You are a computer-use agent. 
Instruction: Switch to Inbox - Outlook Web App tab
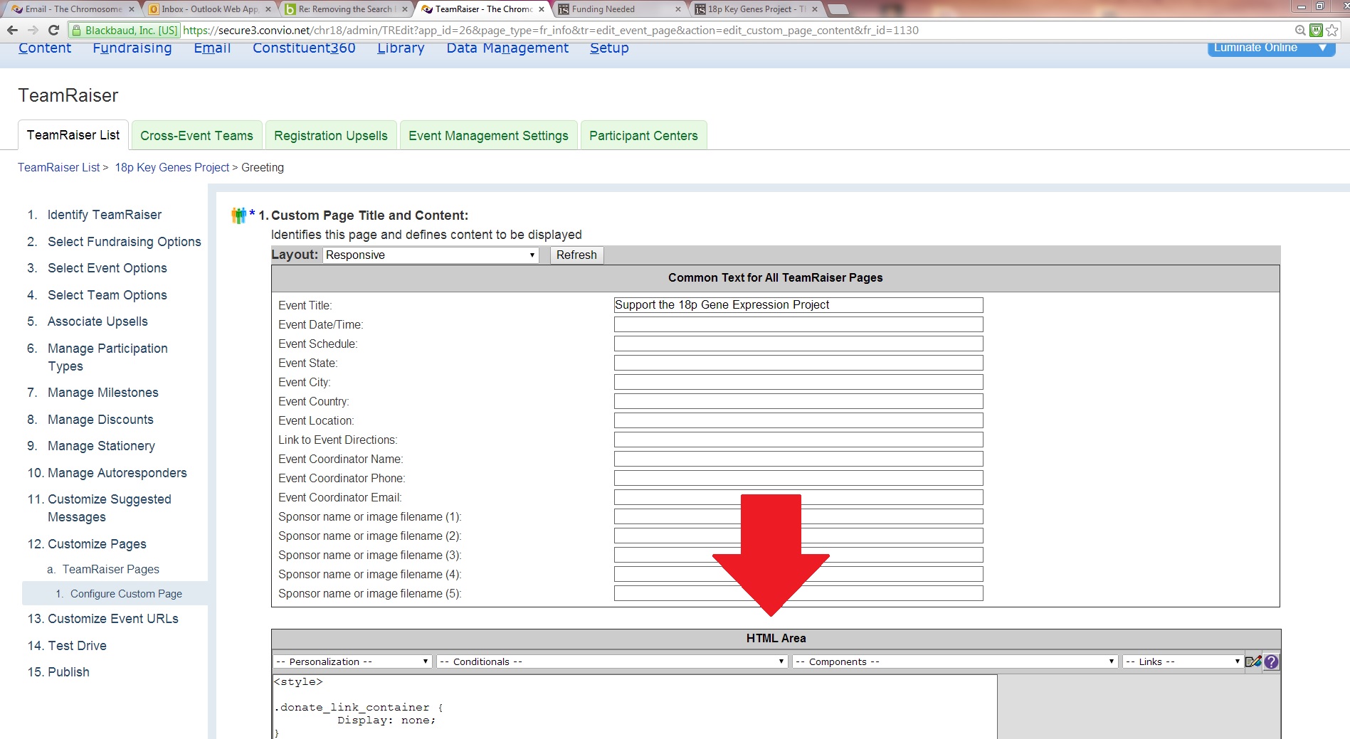[209, 9]
